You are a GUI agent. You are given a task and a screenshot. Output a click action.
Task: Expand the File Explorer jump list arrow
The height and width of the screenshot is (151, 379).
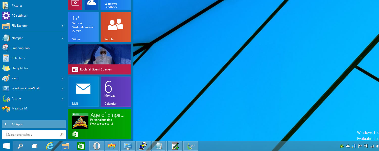tap(62, 26)
